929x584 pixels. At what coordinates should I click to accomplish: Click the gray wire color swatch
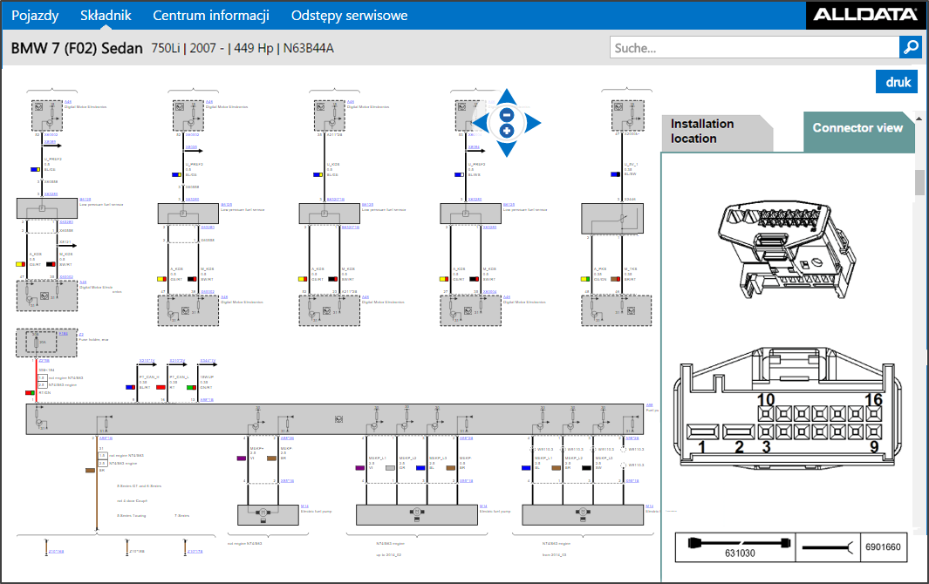[x=390, y=468]
